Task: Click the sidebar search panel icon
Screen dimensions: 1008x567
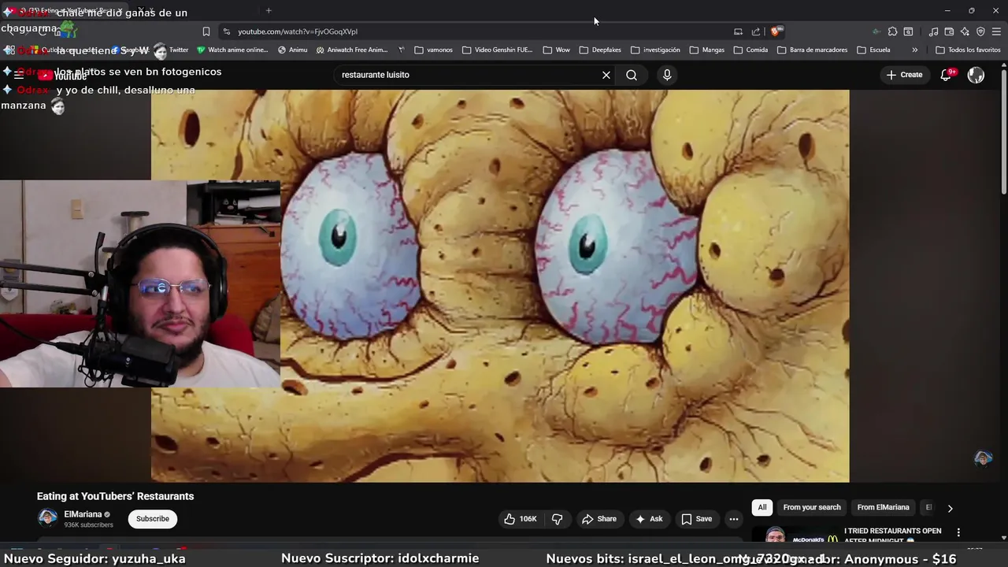Action: point(908,31)
